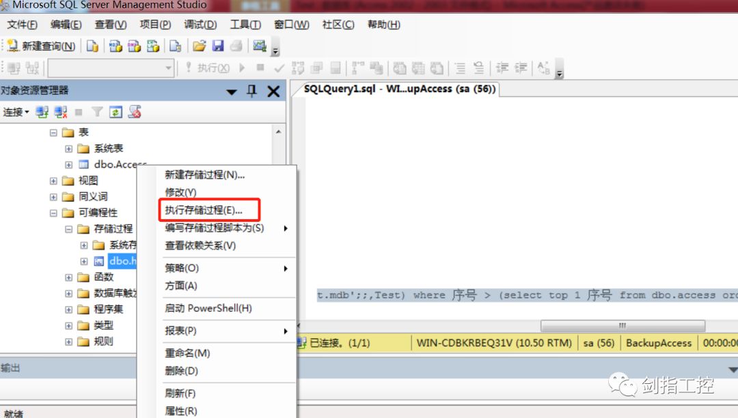Screen dimensions: 738x418
Task: Collapse the 存储过程 folder
Action: (69, 229)
